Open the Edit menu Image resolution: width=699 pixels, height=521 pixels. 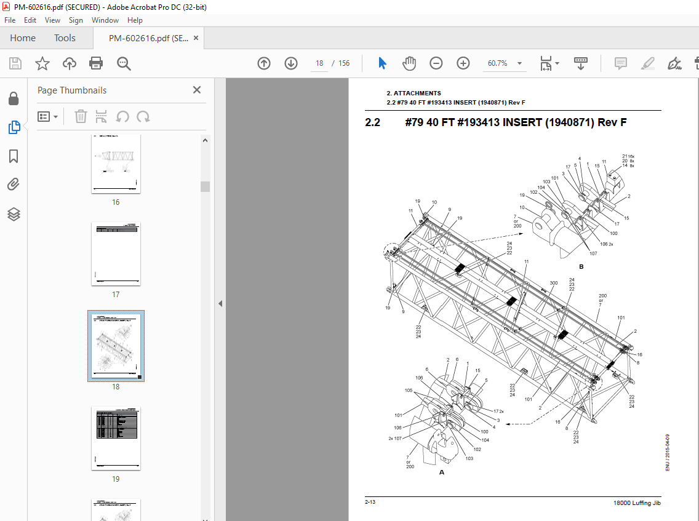coord(30,20)
